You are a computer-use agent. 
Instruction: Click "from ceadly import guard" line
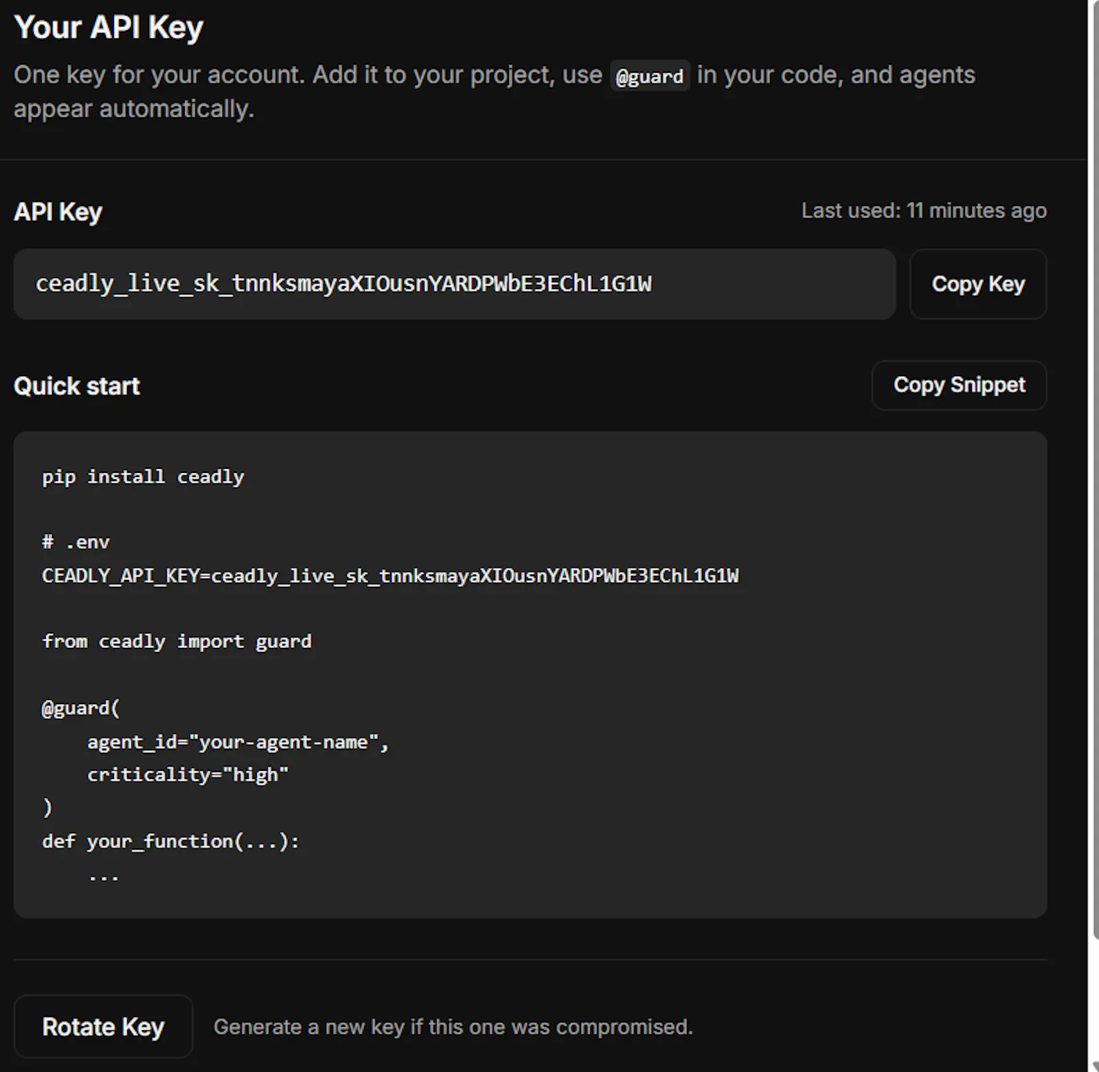[x=177, y=642]
